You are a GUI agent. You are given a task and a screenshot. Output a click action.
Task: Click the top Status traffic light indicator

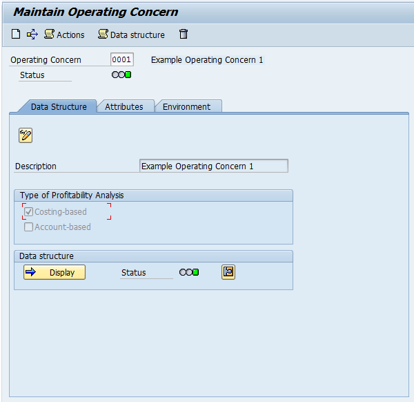[121, 75]
